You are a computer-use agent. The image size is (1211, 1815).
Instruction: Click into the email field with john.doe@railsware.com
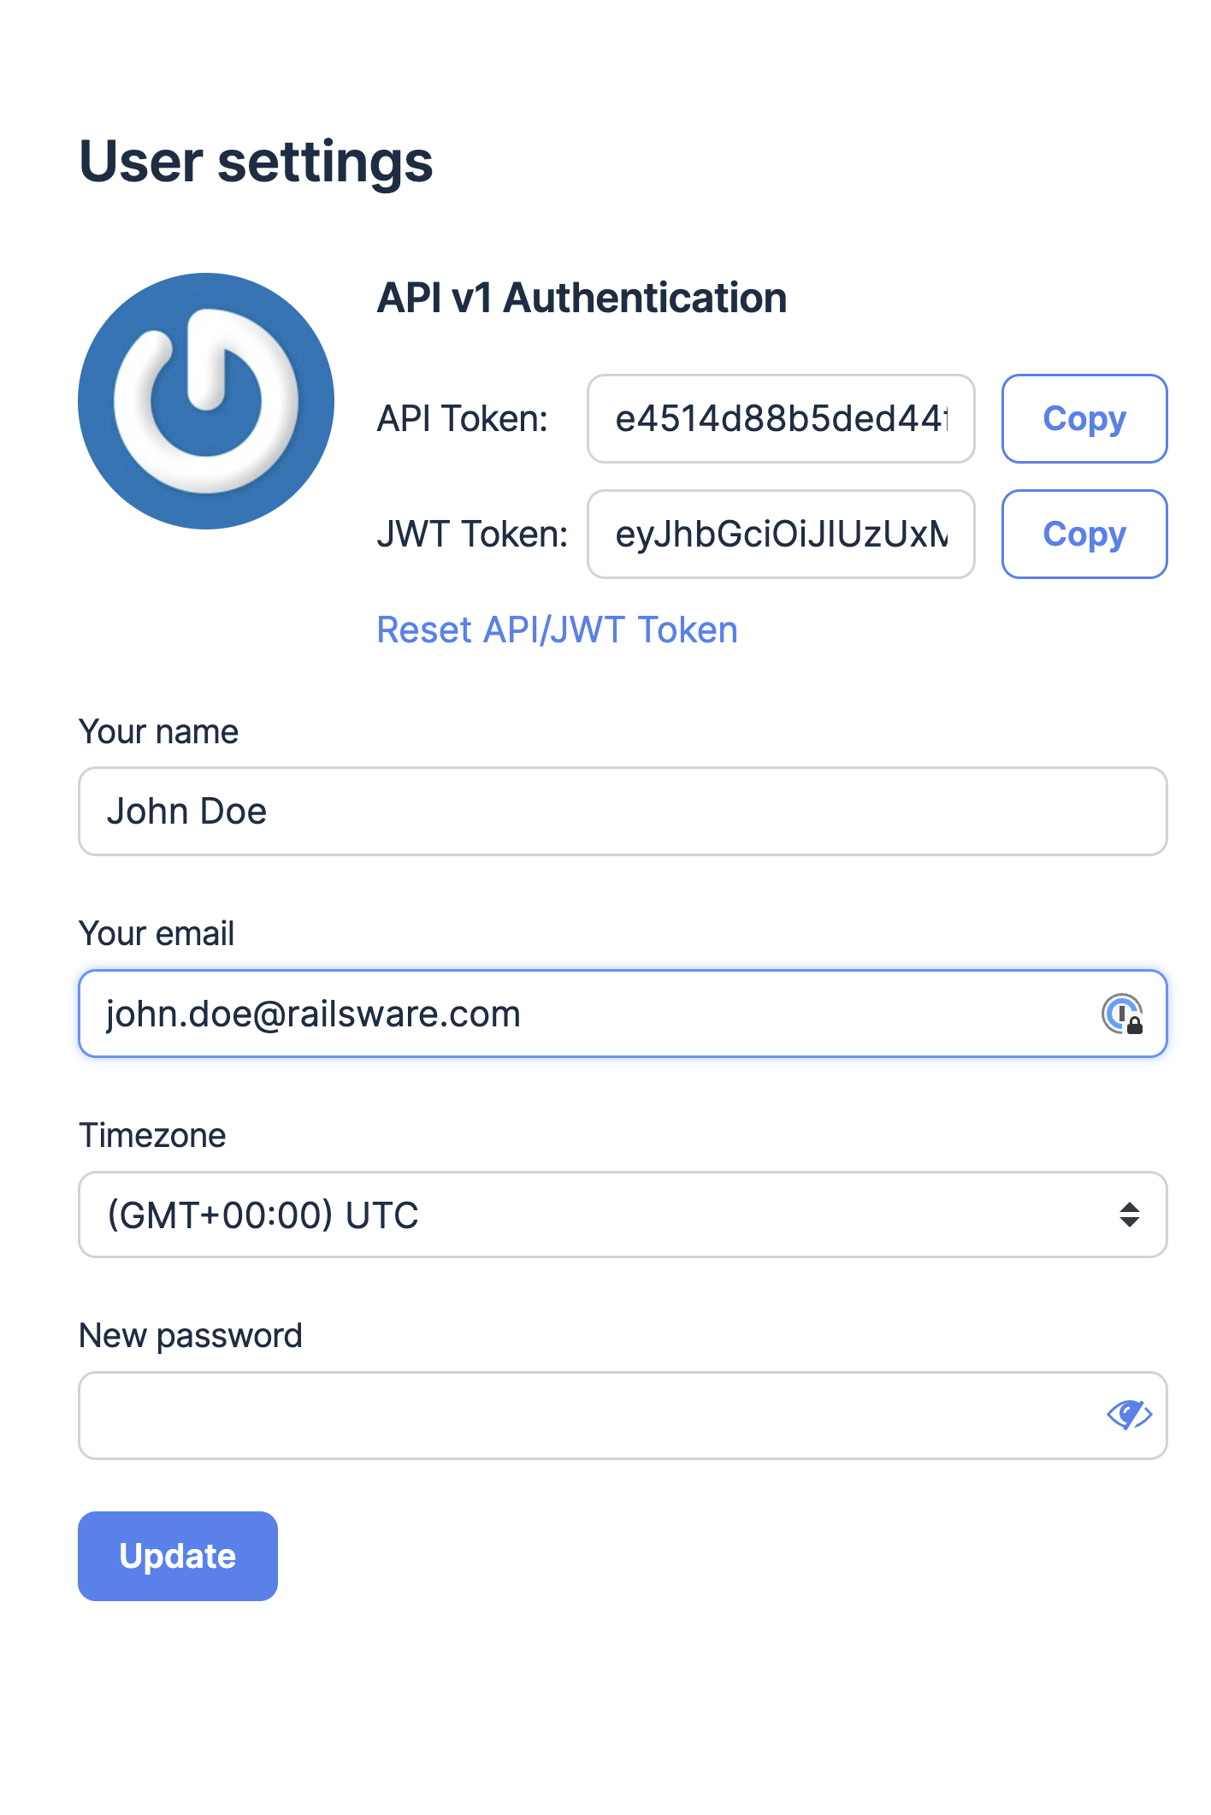tap(590, 1014)
